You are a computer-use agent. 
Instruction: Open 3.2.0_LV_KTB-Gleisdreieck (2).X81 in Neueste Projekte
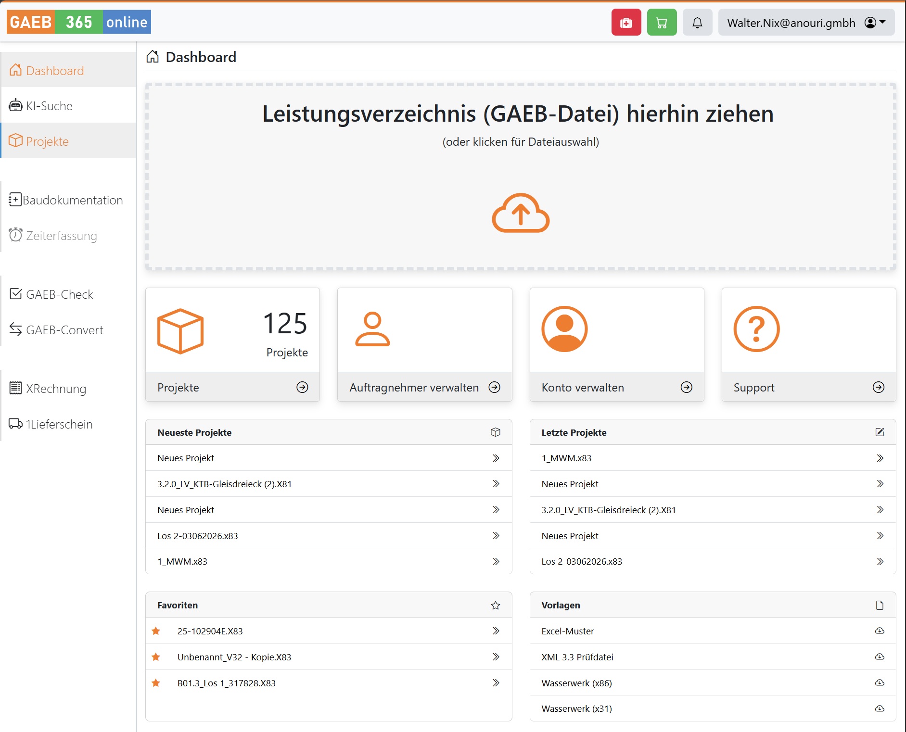coord(329,484)
